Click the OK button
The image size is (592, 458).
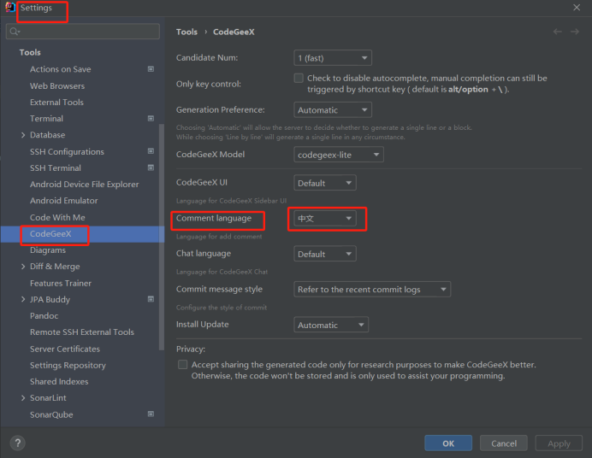pos(448,443)
